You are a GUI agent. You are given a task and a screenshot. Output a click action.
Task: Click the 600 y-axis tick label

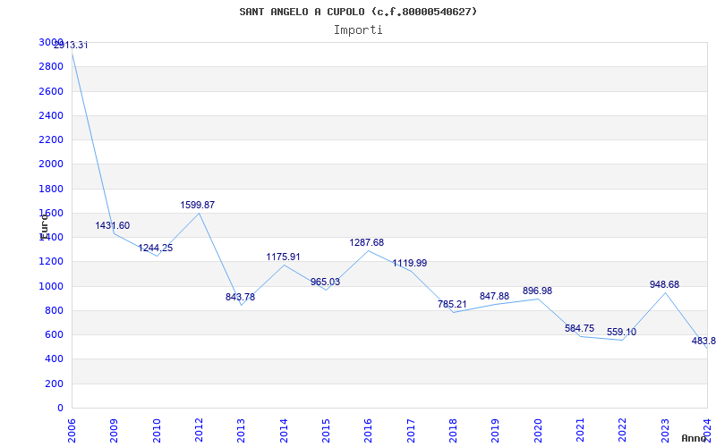point(54,334)
